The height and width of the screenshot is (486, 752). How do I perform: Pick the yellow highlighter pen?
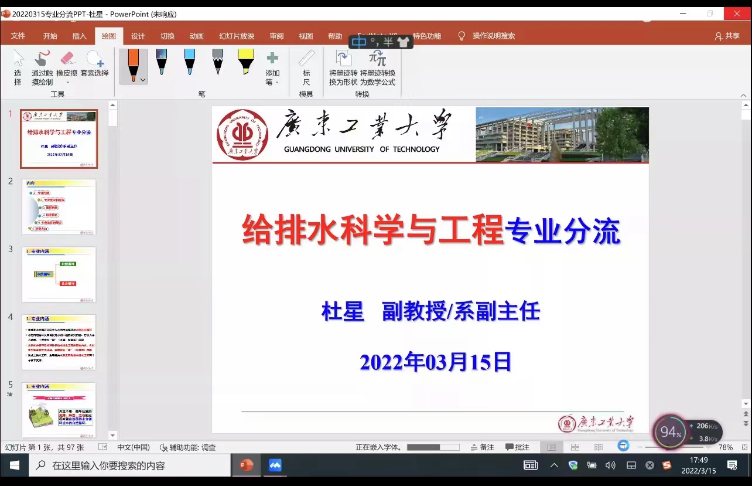tap(246, 62)
